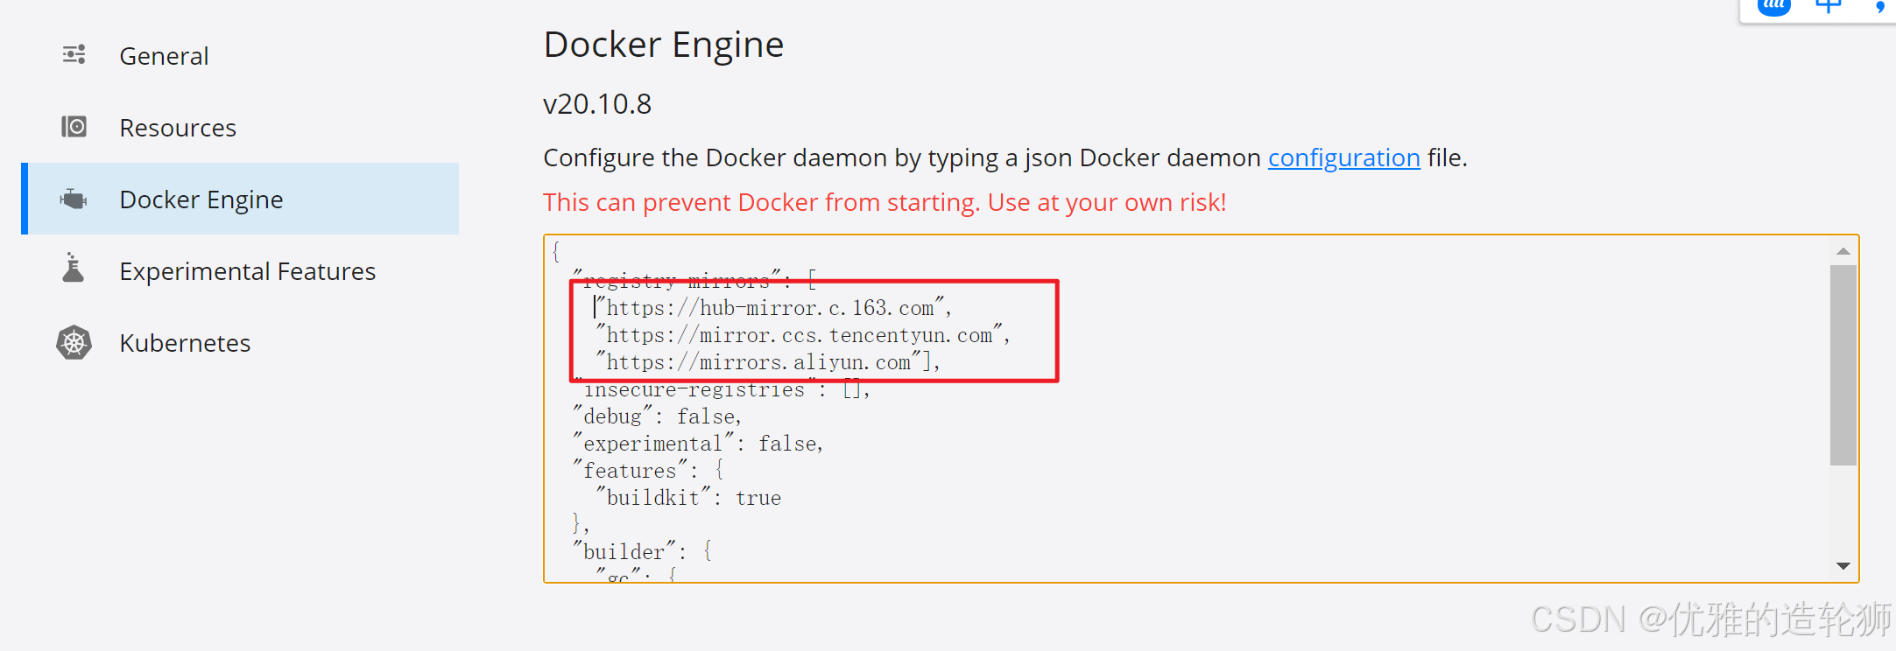Place cursor on the hub-mirror.c.163.com line
This screenshot has height=651, width=1896.
pos(773,308)
